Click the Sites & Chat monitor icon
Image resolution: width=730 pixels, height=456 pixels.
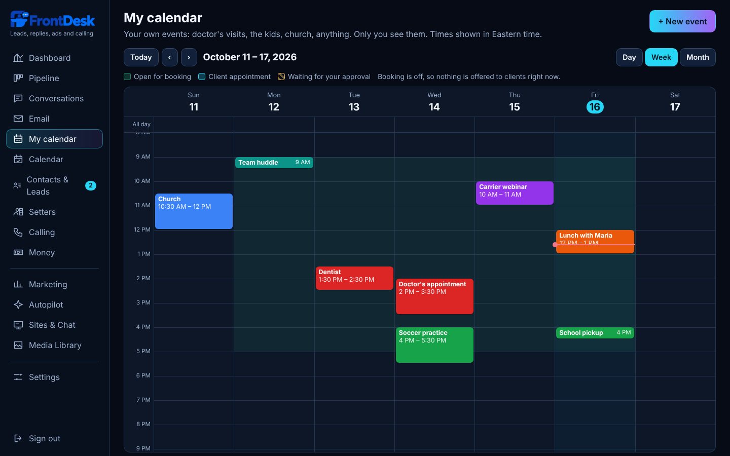pos(18,325)
